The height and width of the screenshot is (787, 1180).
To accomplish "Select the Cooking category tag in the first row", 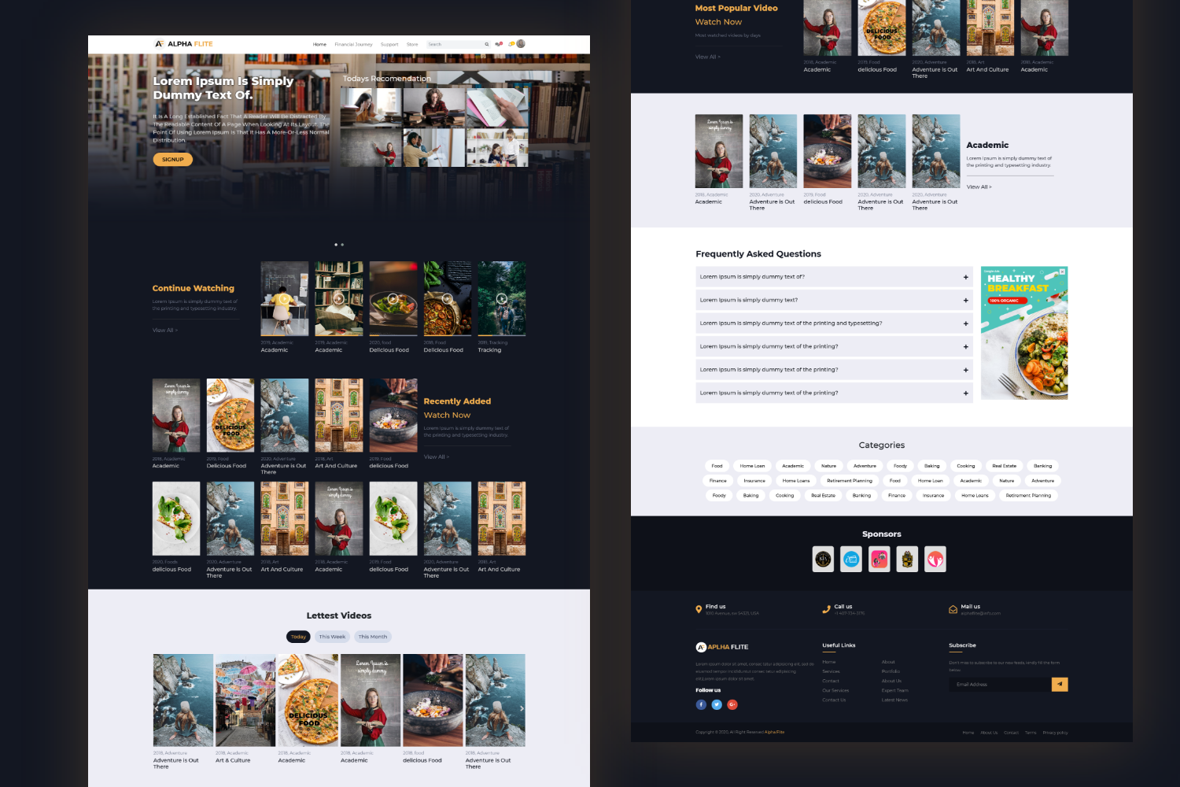I will coord(966,466).
